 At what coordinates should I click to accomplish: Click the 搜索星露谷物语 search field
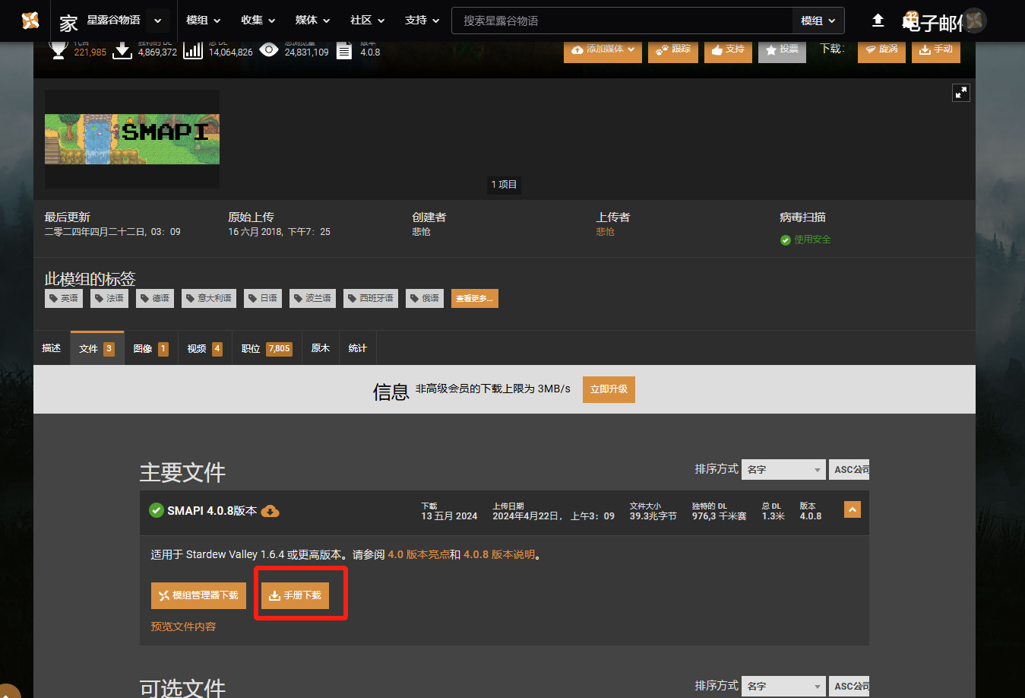point(622,21)
